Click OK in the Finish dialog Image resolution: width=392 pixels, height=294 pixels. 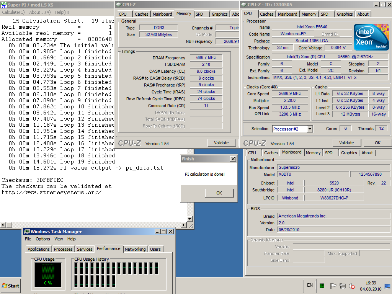pyautogui.click(x=219, y=193)
